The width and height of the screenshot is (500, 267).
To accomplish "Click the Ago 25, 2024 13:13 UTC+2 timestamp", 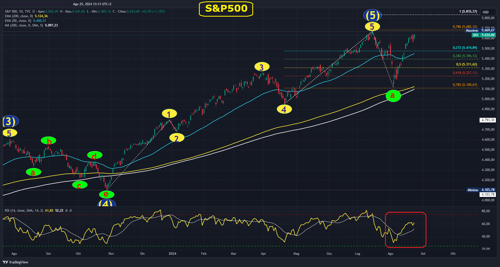I will 92,4.
